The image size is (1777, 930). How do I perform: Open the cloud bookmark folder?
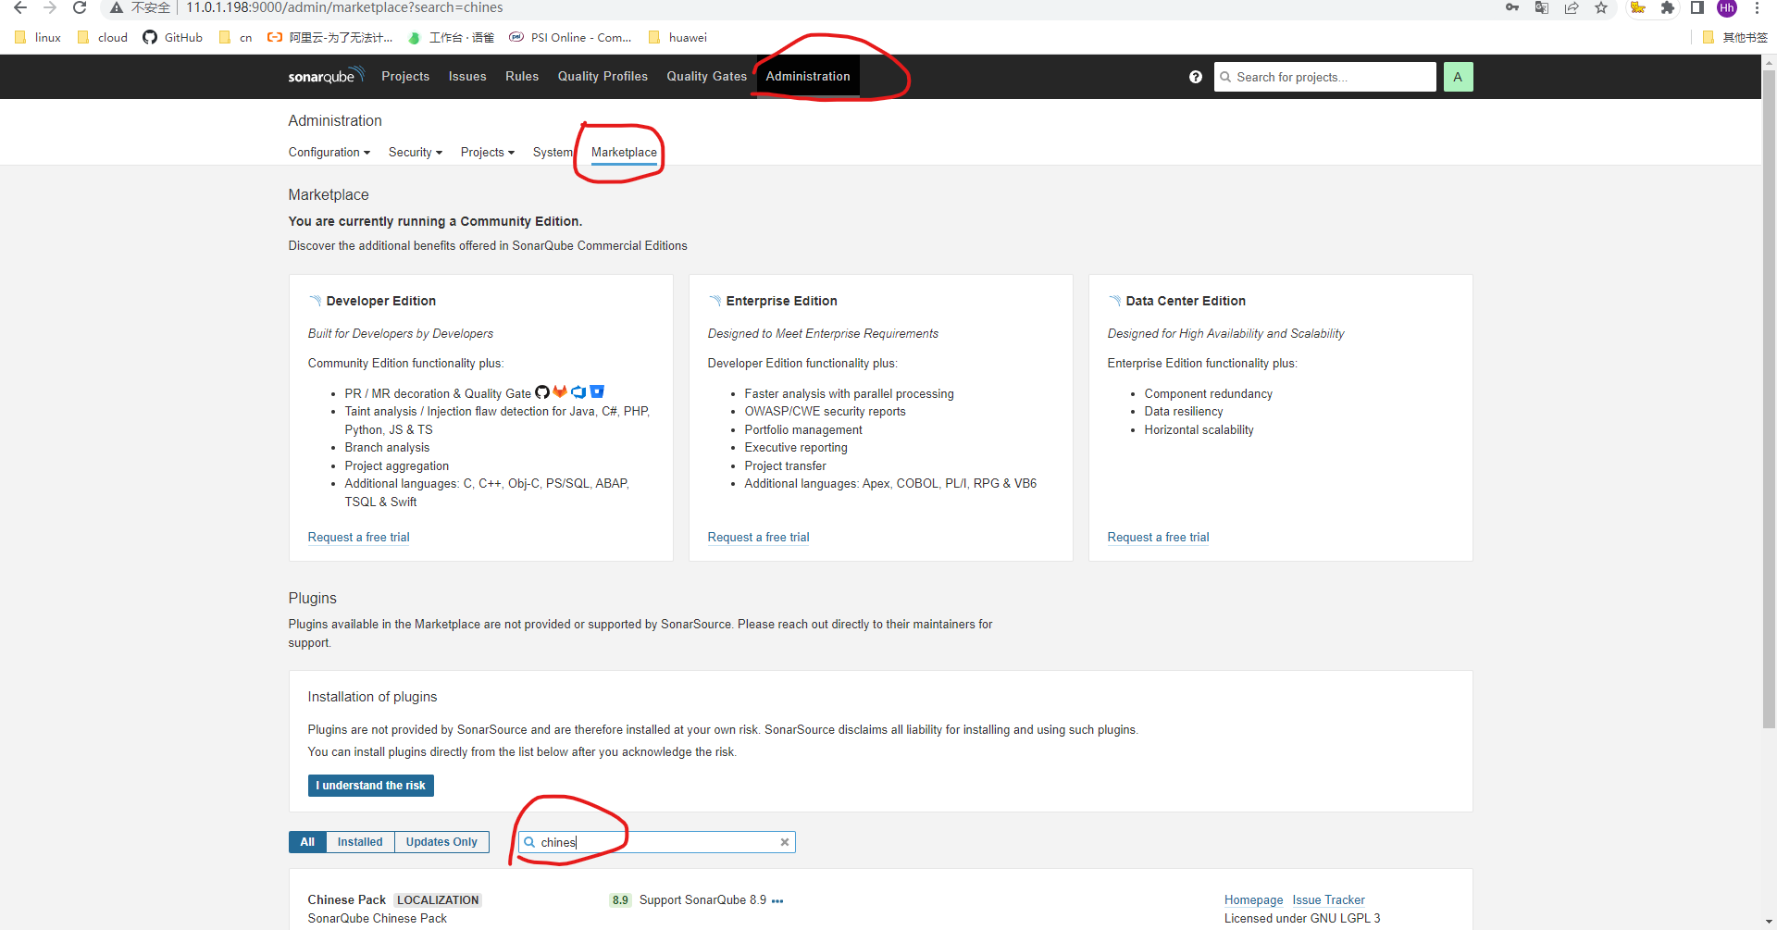(x=103, y=37)
